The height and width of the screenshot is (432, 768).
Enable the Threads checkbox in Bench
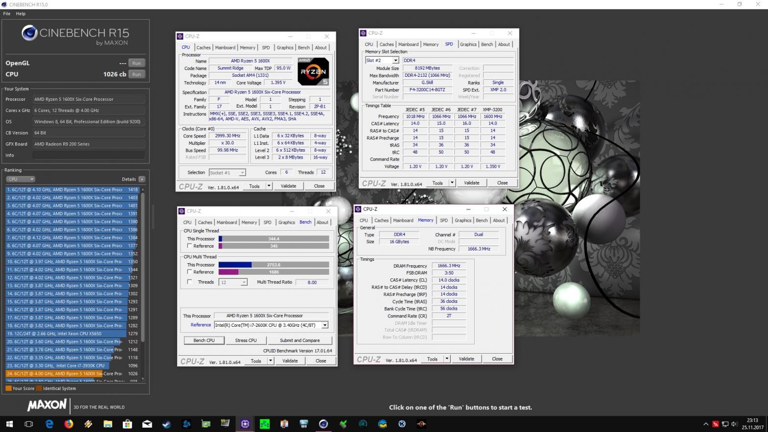pos(189,282)
